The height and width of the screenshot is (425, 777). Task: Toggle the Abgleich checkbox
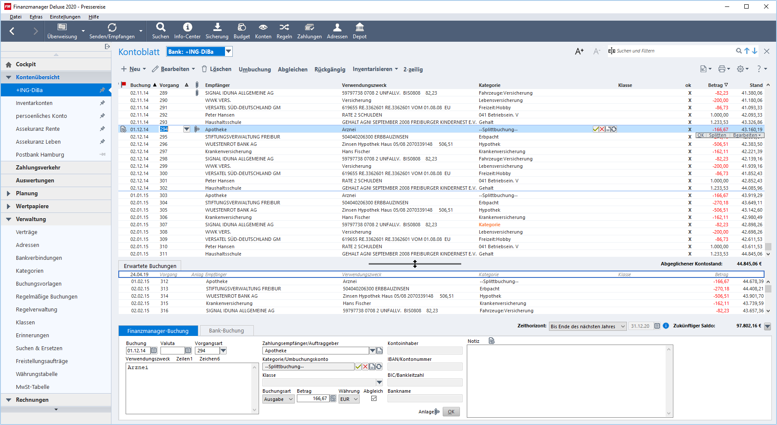pos(374,398)
